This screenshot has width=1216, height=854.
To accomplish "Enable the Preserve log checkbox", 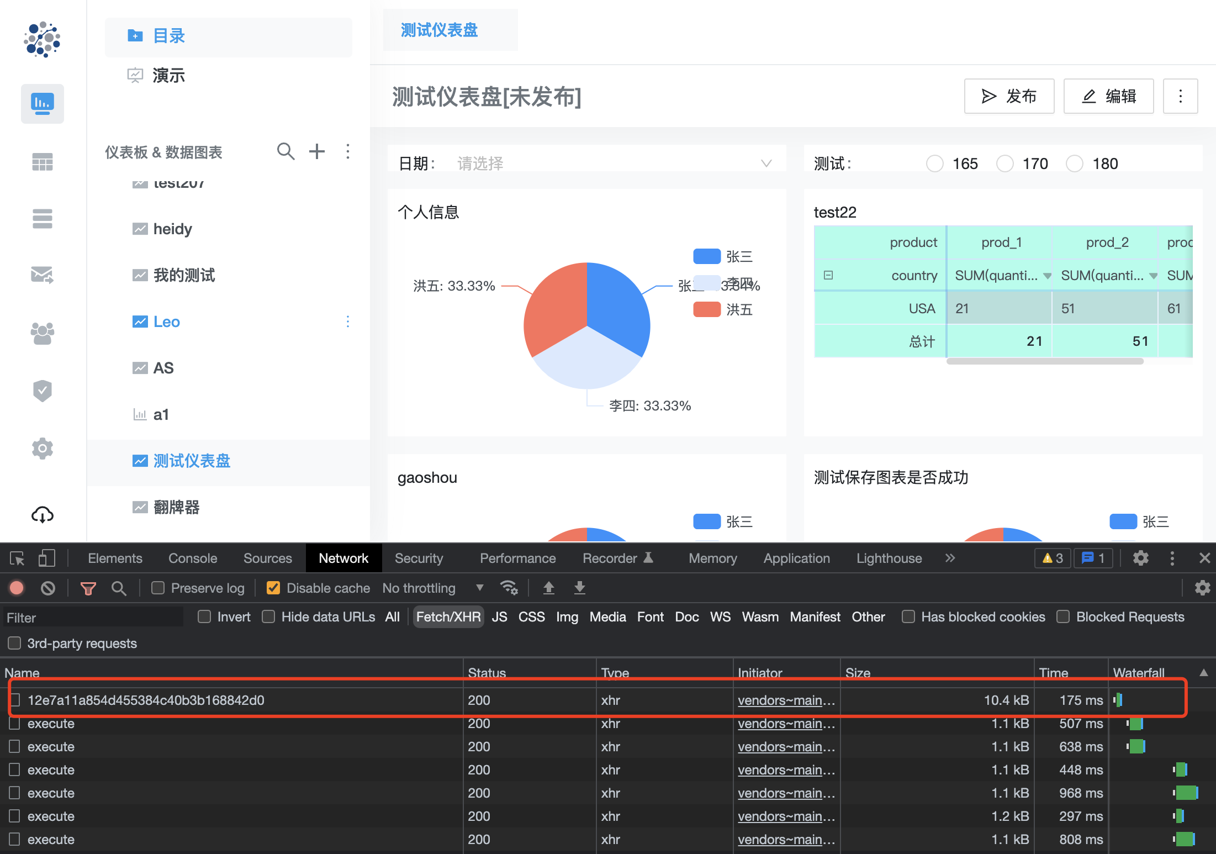I will click(158, 588).
